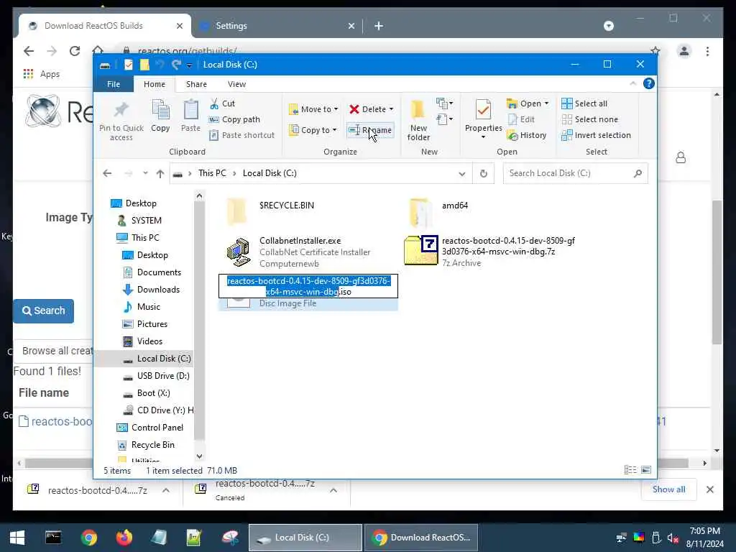This screenshot has height=552, width=736.
Task: Click the Refresh button beside address bar
Action: [484, 174]
